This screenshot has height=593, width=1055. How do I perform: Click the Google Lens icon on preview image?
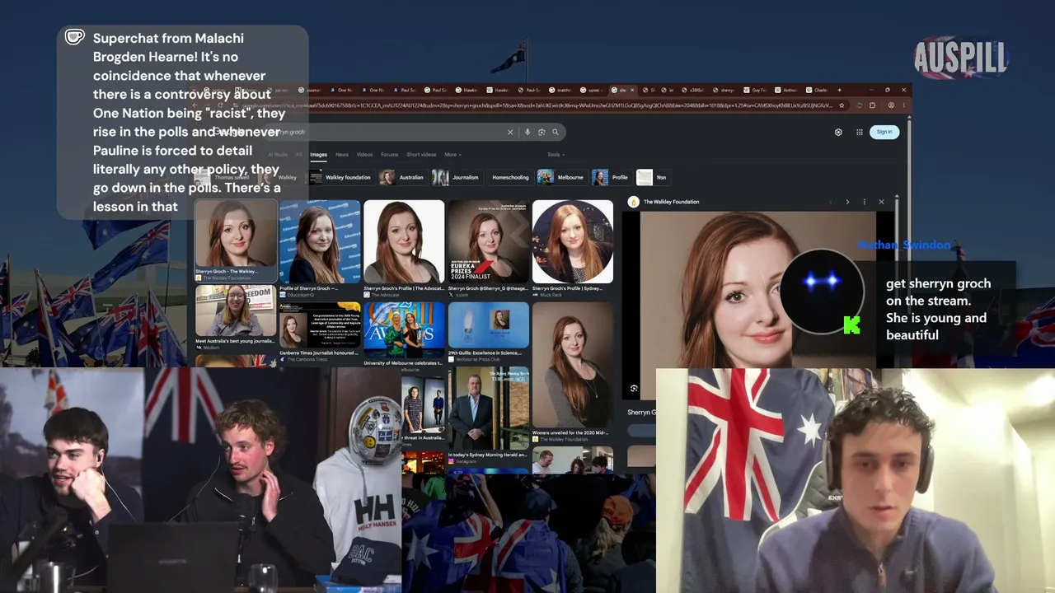(634, 388)
